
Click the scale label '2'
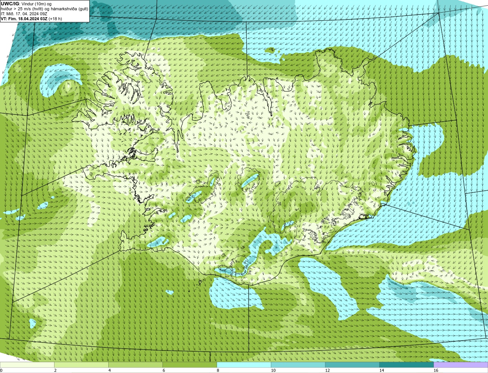pos(55,370)
